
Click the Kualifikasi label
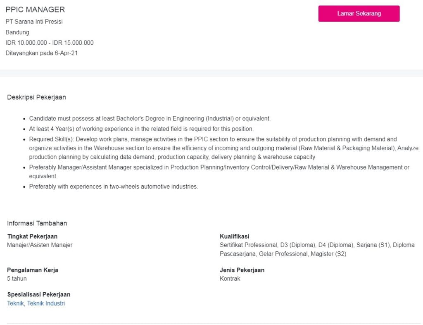click(234, 237)
